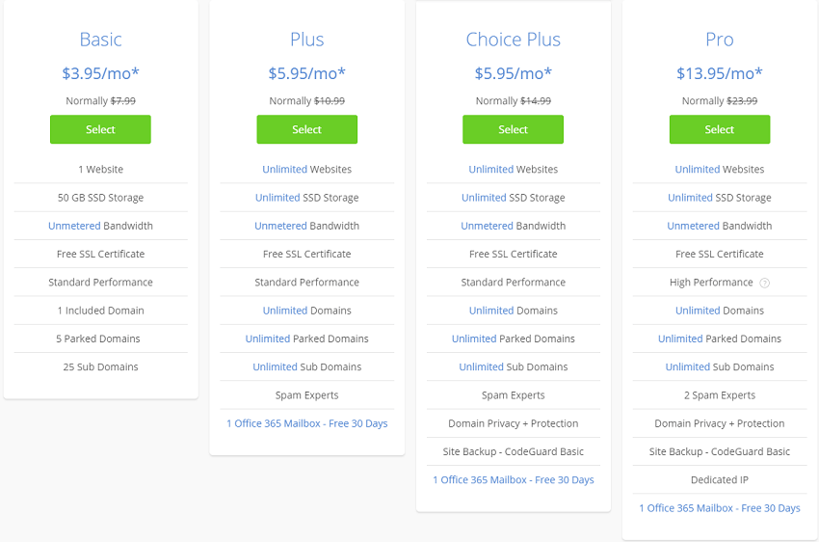Select the Basic hosting plan
The height and width of the screenshot is (542, 819).
pos(100,129)
